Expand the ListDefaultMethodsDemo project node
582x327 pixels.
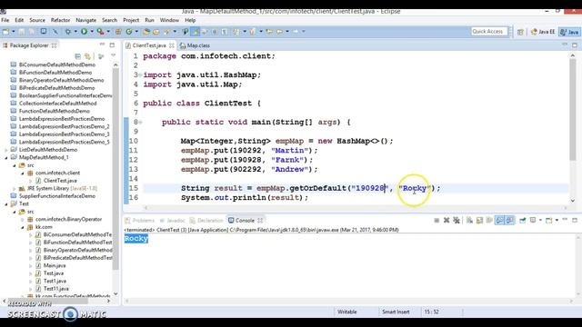(x=6, y=150)
